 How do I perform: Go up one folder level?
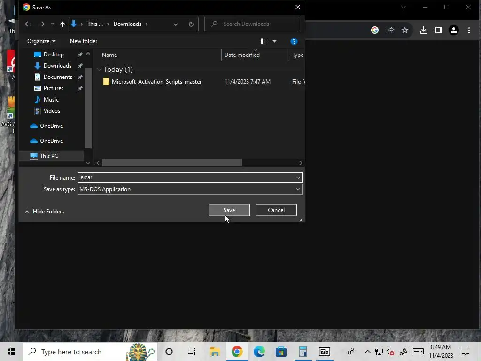pos(62,24)
